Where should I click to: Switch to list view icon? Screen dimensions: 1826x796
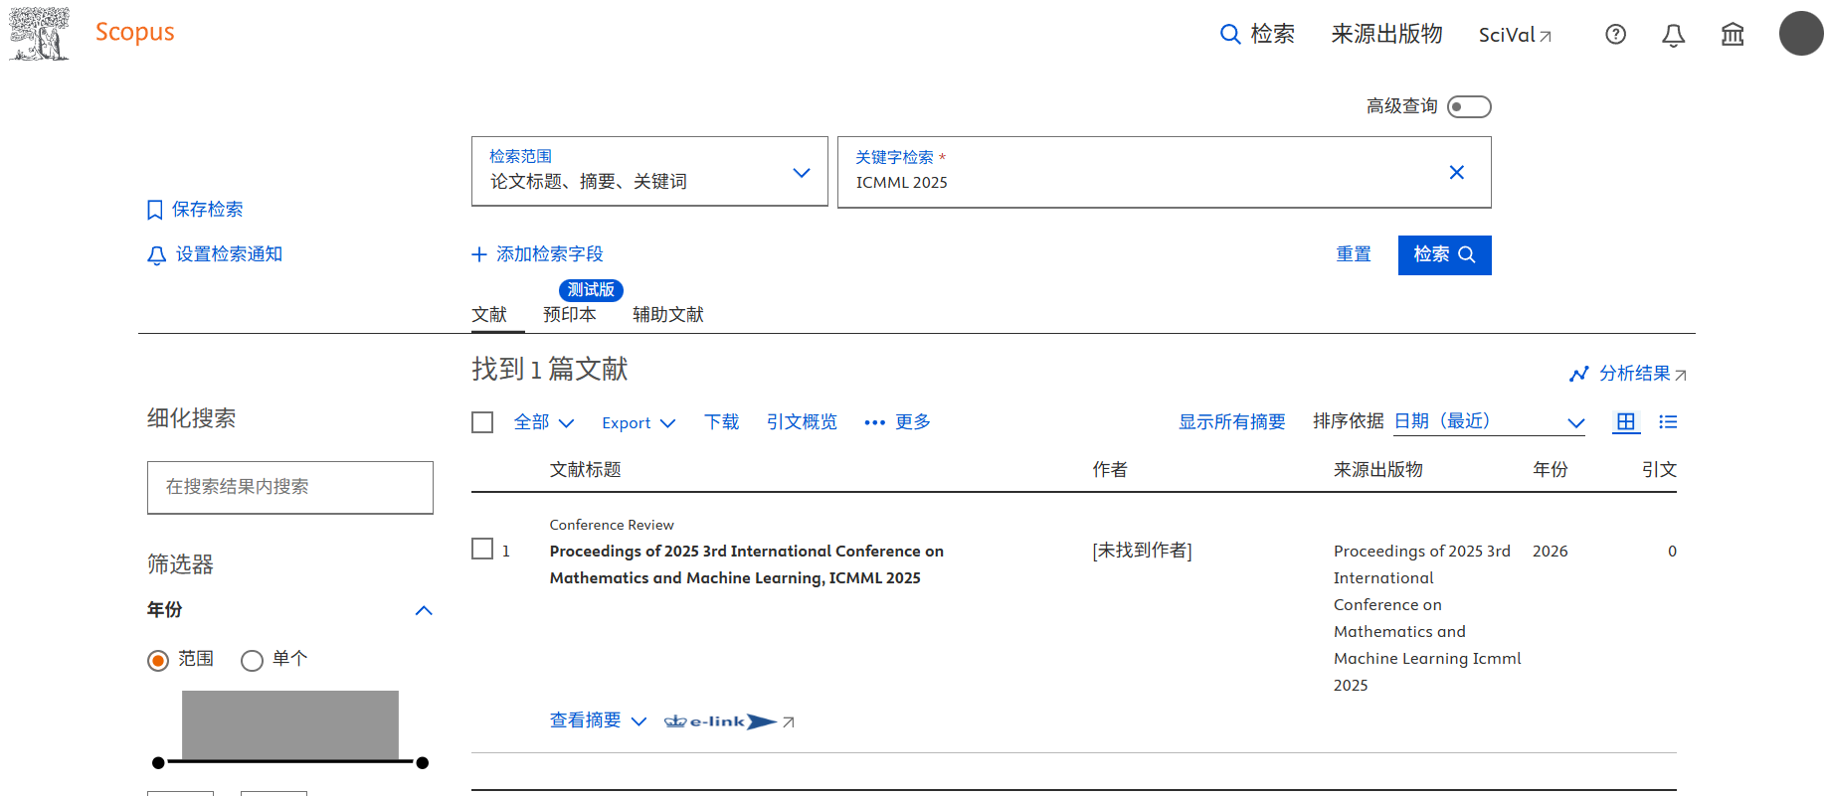[x=1667, y=422]
